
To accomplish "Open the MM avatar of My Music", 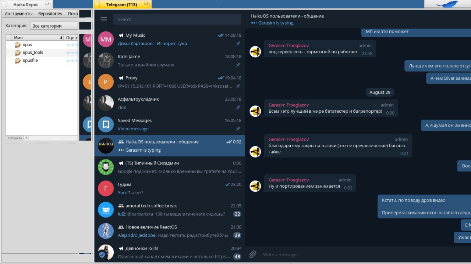I will coord(106,39).
